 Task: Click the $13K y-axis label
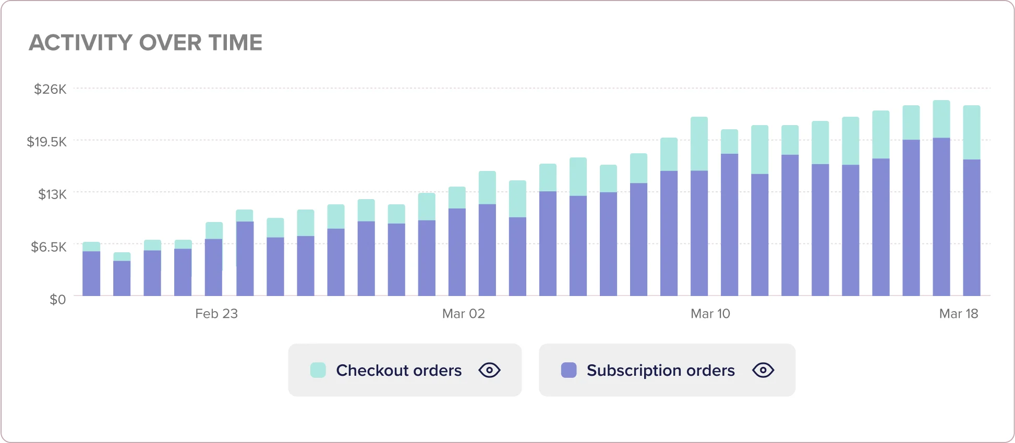[x=52, y=194]
